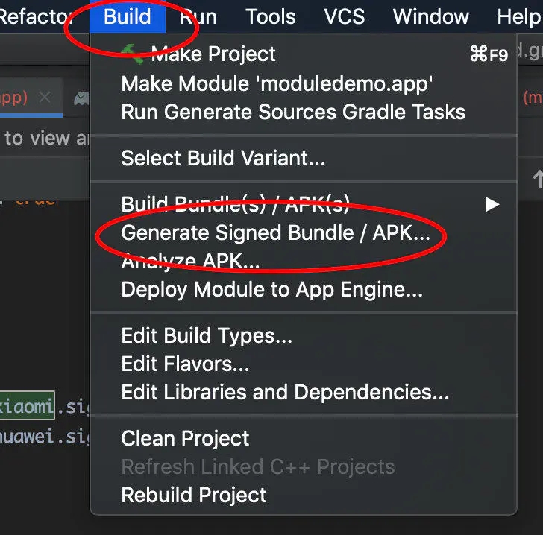
Task: Select Generate Signed Bundle / APK...
Action: pos(275,233)
